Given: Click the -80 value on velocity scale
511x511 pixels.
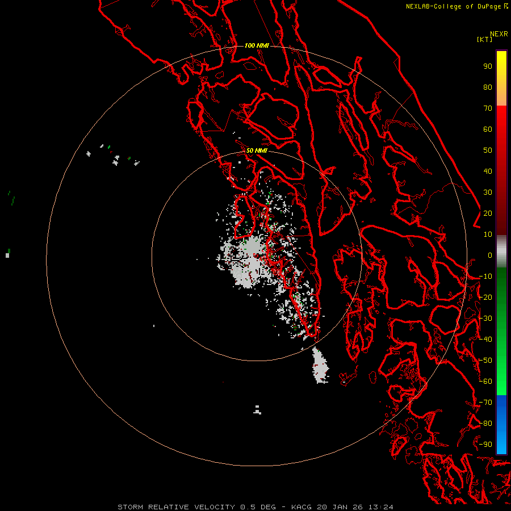Looking at the screenshot, I should 485,424.
